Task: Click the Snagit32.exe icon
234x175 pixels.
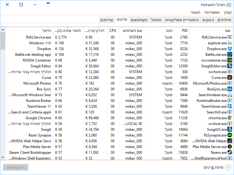Action: click(230, 129)
